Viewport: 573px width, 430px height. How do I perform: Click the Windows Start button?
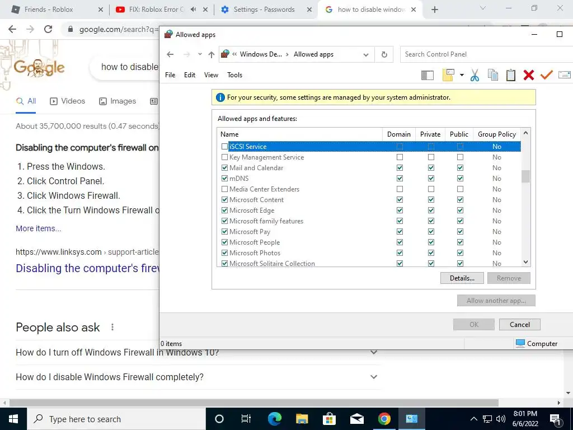click(13, 419)
